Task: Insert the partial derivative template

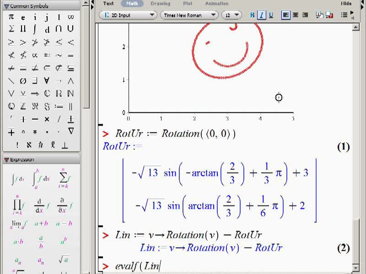Action: coord(65,205)
